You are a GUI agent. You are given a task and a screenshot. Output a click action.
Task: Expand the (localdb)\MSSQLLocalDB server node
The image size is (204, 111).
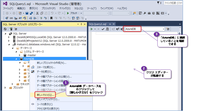coord(9,37)
